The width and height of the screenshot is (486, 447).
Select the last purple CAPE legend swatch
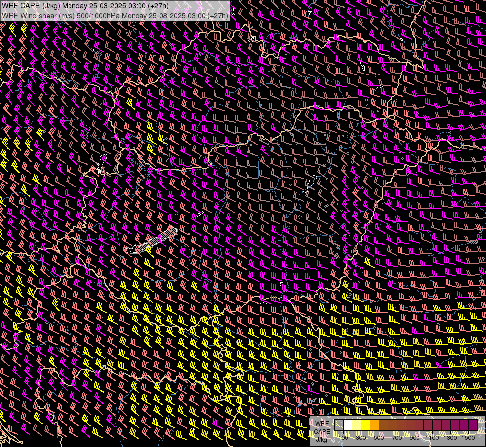point(473,425)
